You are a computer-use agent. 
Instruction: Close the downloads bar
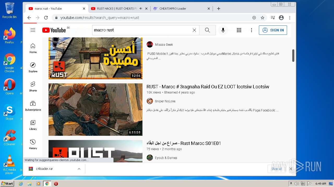click(x=291, y=169)
